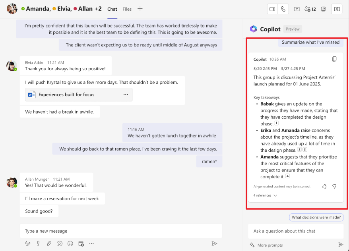Click the group chat avatar
This screenshot has width=349, height=251.
[12, 9]
